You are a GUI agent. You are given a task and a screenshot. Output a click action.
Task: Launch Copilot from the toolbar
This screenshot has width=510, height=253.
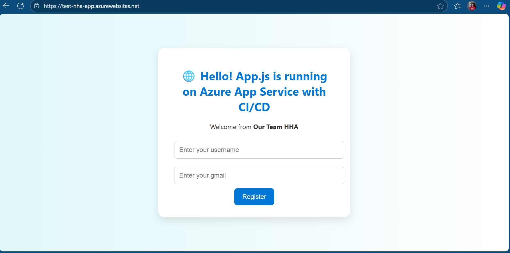(501, 6)
